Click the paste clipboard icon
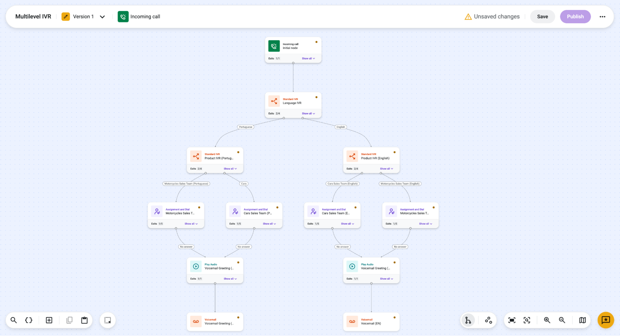 84,320
